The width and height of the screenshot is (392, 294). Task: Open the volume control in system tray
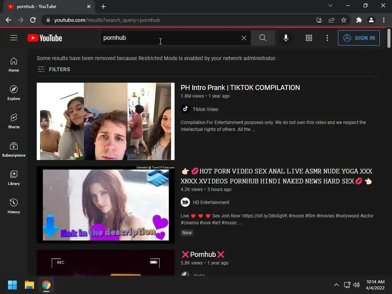pos(356,285)
